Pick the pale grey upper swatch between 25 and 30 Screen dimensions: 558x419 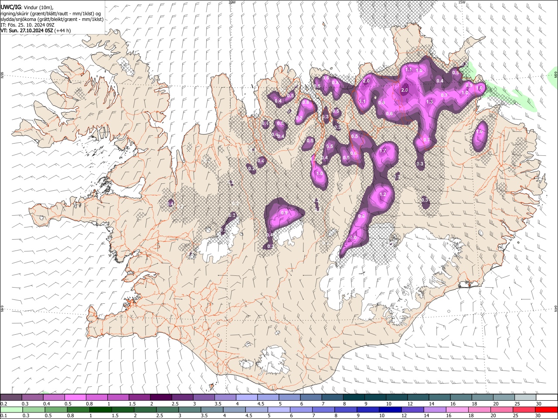[x=526, y=398]
